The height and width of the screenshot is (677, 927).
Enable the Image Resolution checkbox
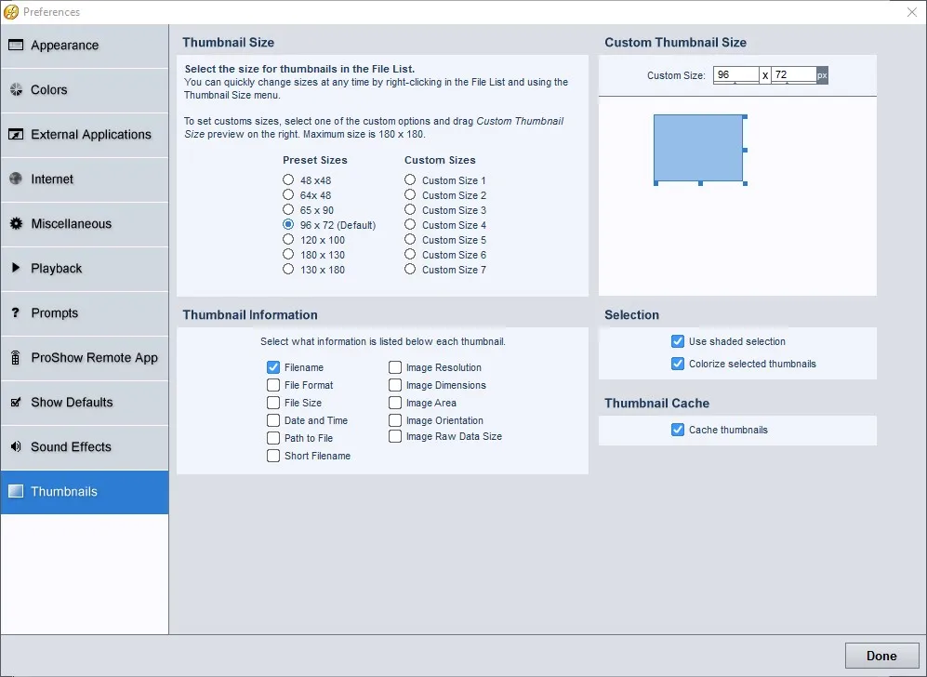395,367
